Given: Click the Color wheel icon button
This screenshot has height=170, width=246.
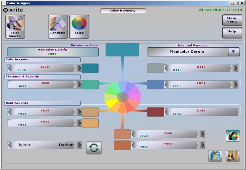Looking at the screenshot, I should [79, 27].
